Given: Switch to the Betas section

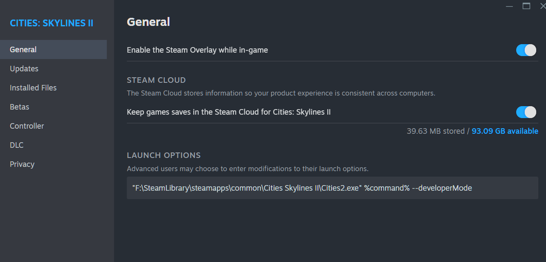Looking at the screenshot, I should [x=19, y=107].
